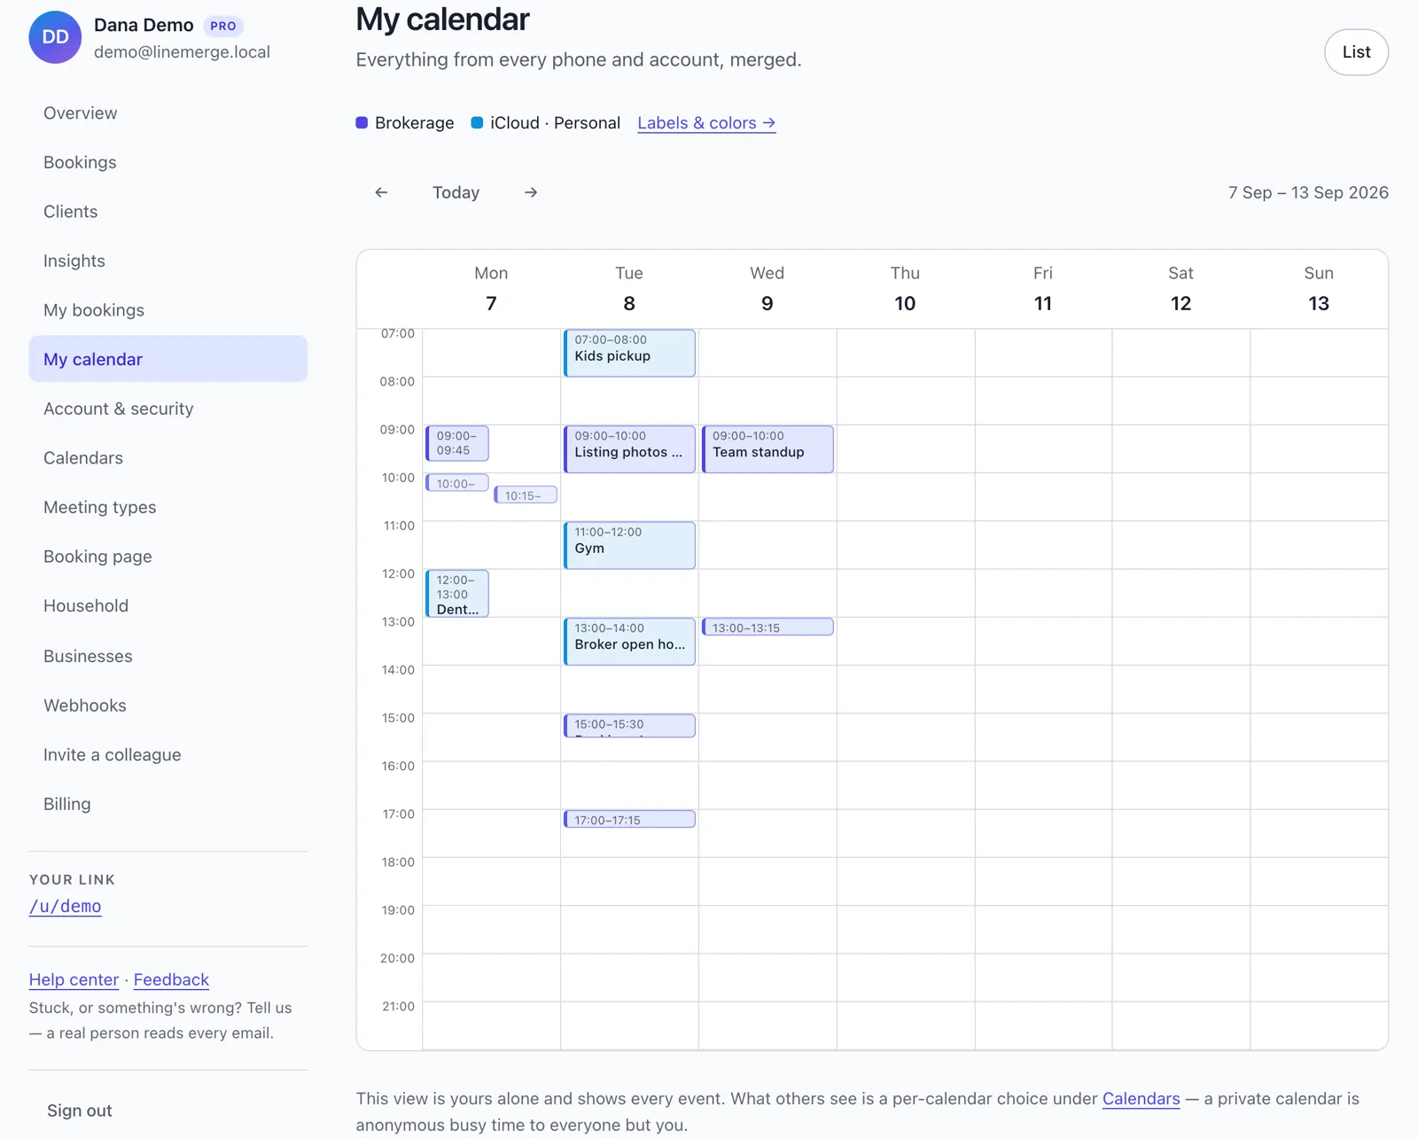Open Billing page

(x=168, y=804)
